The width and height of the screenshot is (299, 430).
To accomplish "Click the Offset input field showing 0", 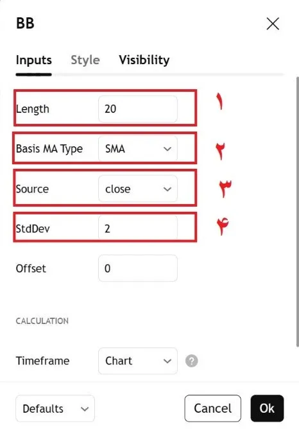I will (138, 268).
